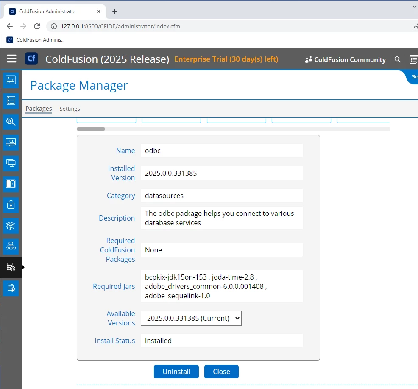The width and height of the screenshot is (418, 389).
Task: Open Security padlock sidebar icon
Action: coord(11,204)
